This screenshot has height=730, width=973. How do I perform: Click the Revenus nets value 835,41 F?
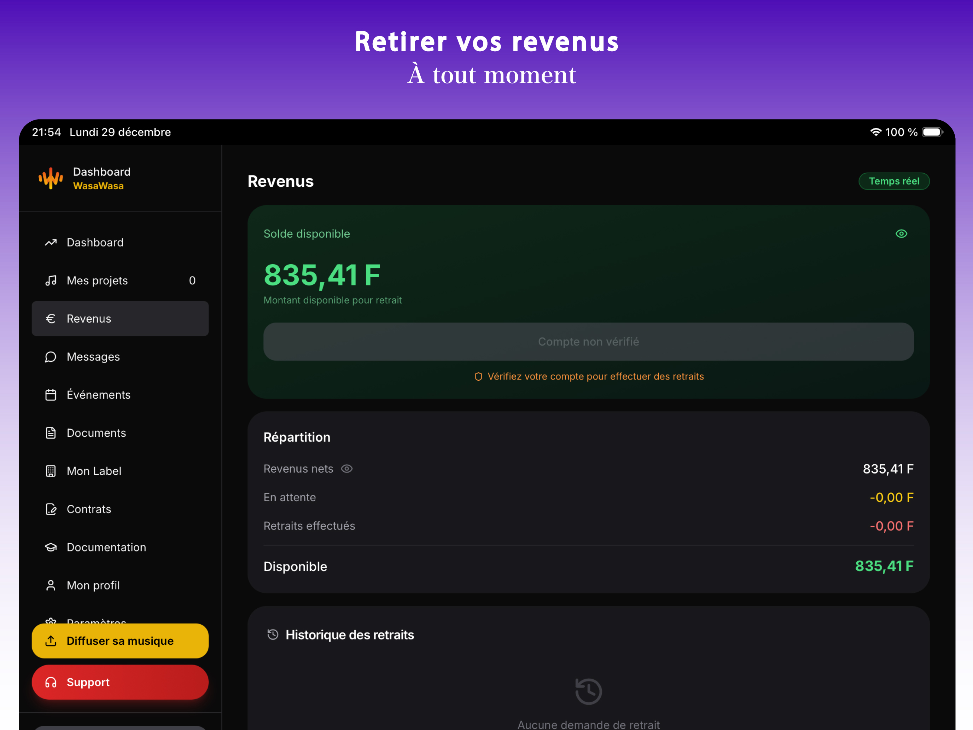888,469
